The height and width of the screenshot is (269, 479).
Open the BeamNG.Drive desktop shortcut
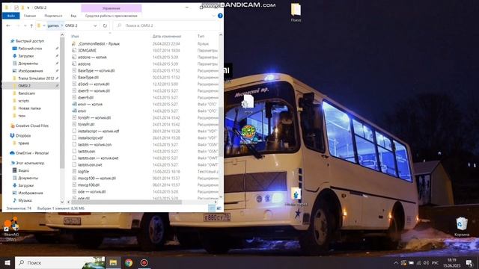coord(11,229)
